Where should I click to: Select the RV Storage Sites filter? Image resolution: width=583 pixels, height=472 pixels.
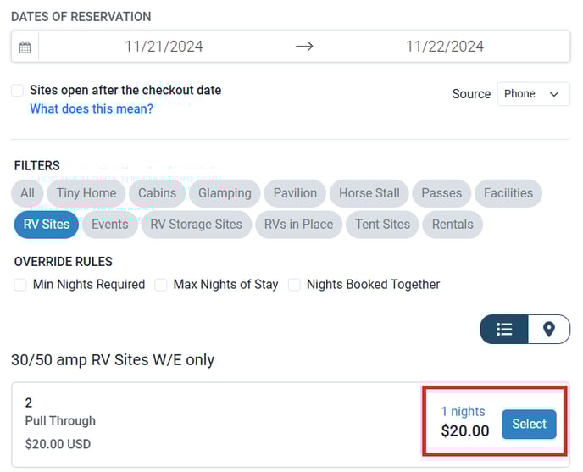click(x=197, y=225)
